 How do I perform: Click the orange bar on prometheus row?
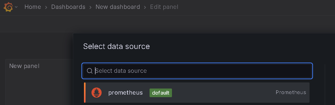pyautogui.click(x=85, y=93)
